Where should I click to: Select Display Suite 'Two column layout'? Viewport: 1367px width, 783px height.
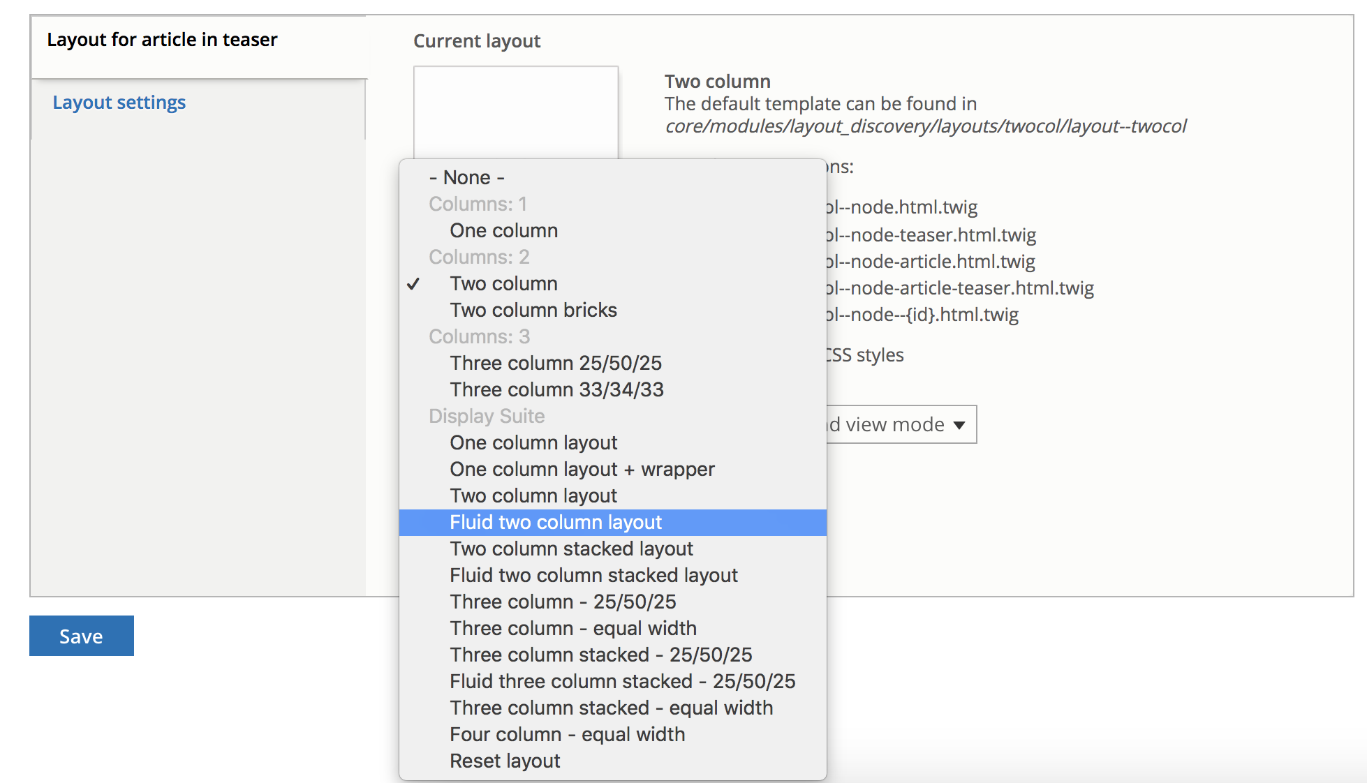tap(533, 496)
